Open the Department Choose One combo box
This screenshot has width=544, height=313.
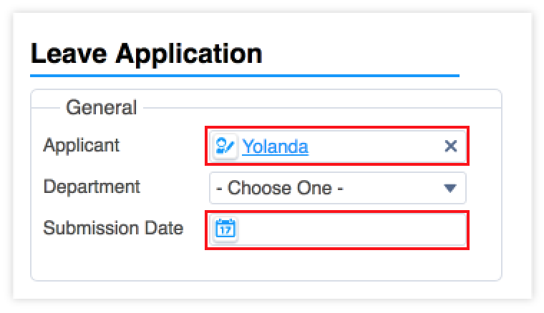338,188
